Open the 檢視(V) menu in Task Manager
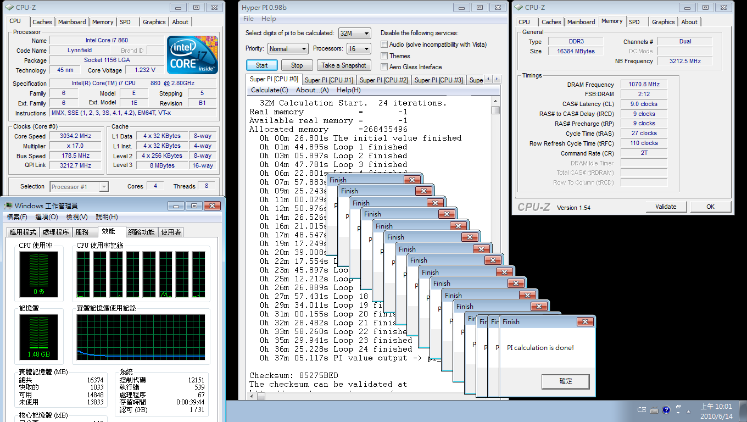 click(x=77, y=217)
